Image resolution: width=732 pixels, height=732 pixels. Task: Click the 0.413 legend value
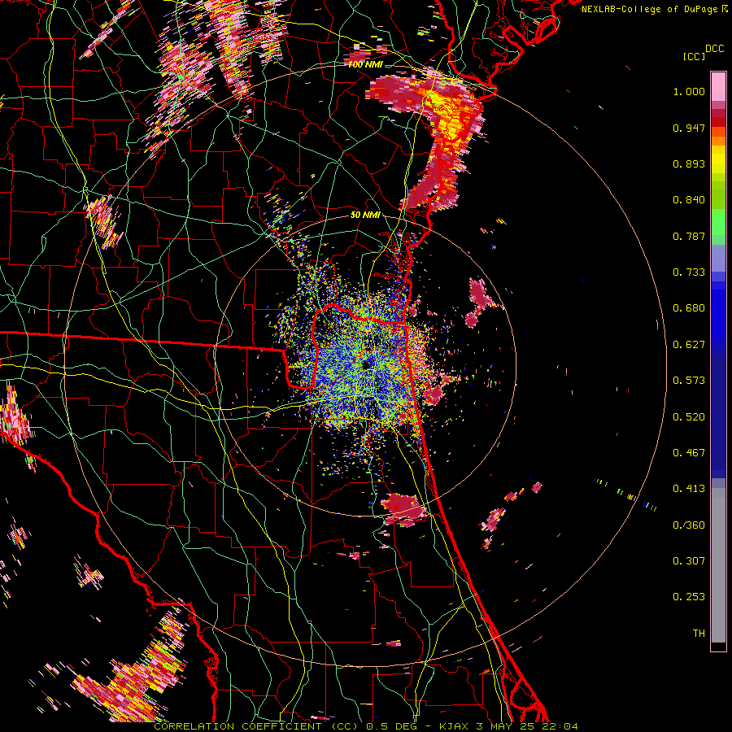pyautogui.click(x=689, y=489)
